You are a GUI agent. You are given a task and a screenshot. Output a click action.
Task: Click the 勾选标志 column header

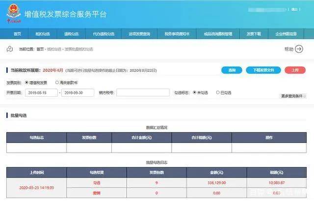[x=36, y=137]
